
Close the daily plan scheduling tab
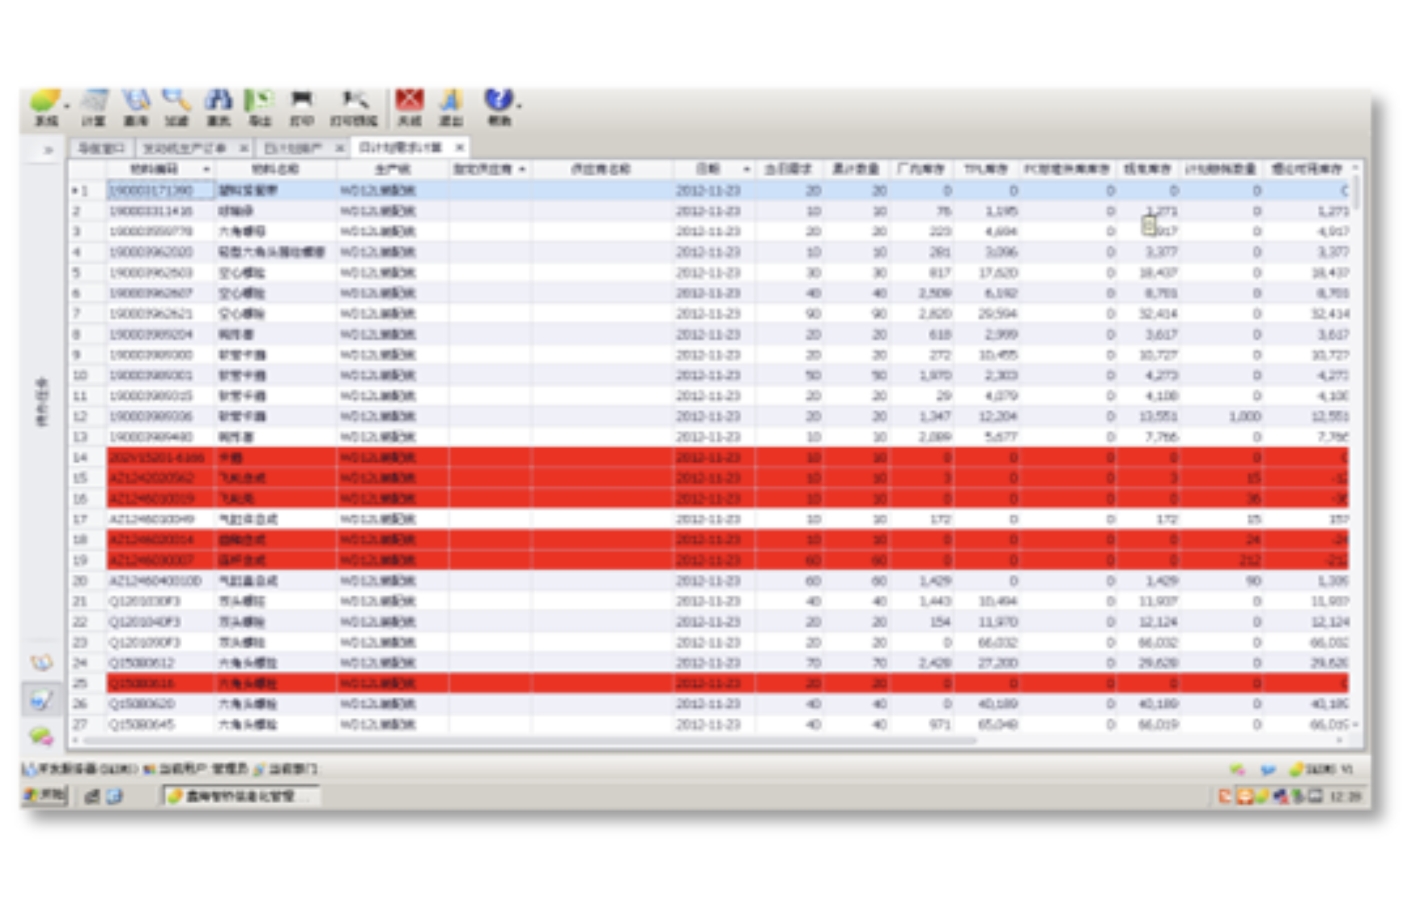click(339, 148)
